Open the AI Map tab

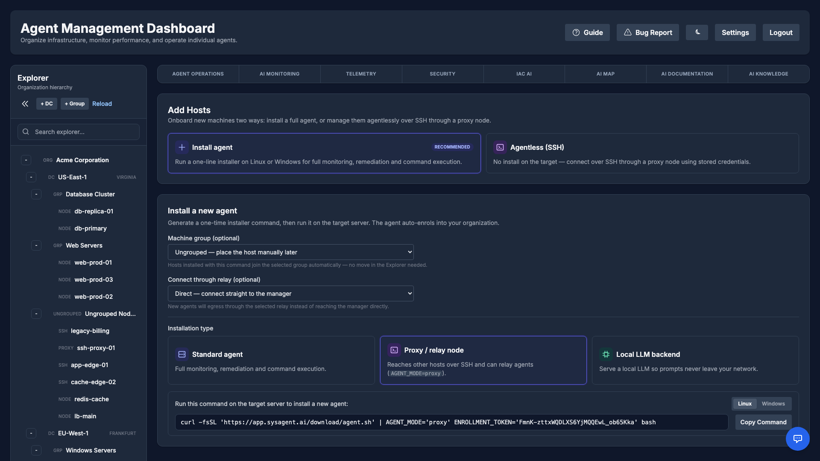(606, 74)
